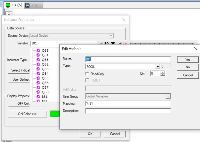Click the Mapping input field
Viewport: 200px width, 142px height.
(128, 104)
